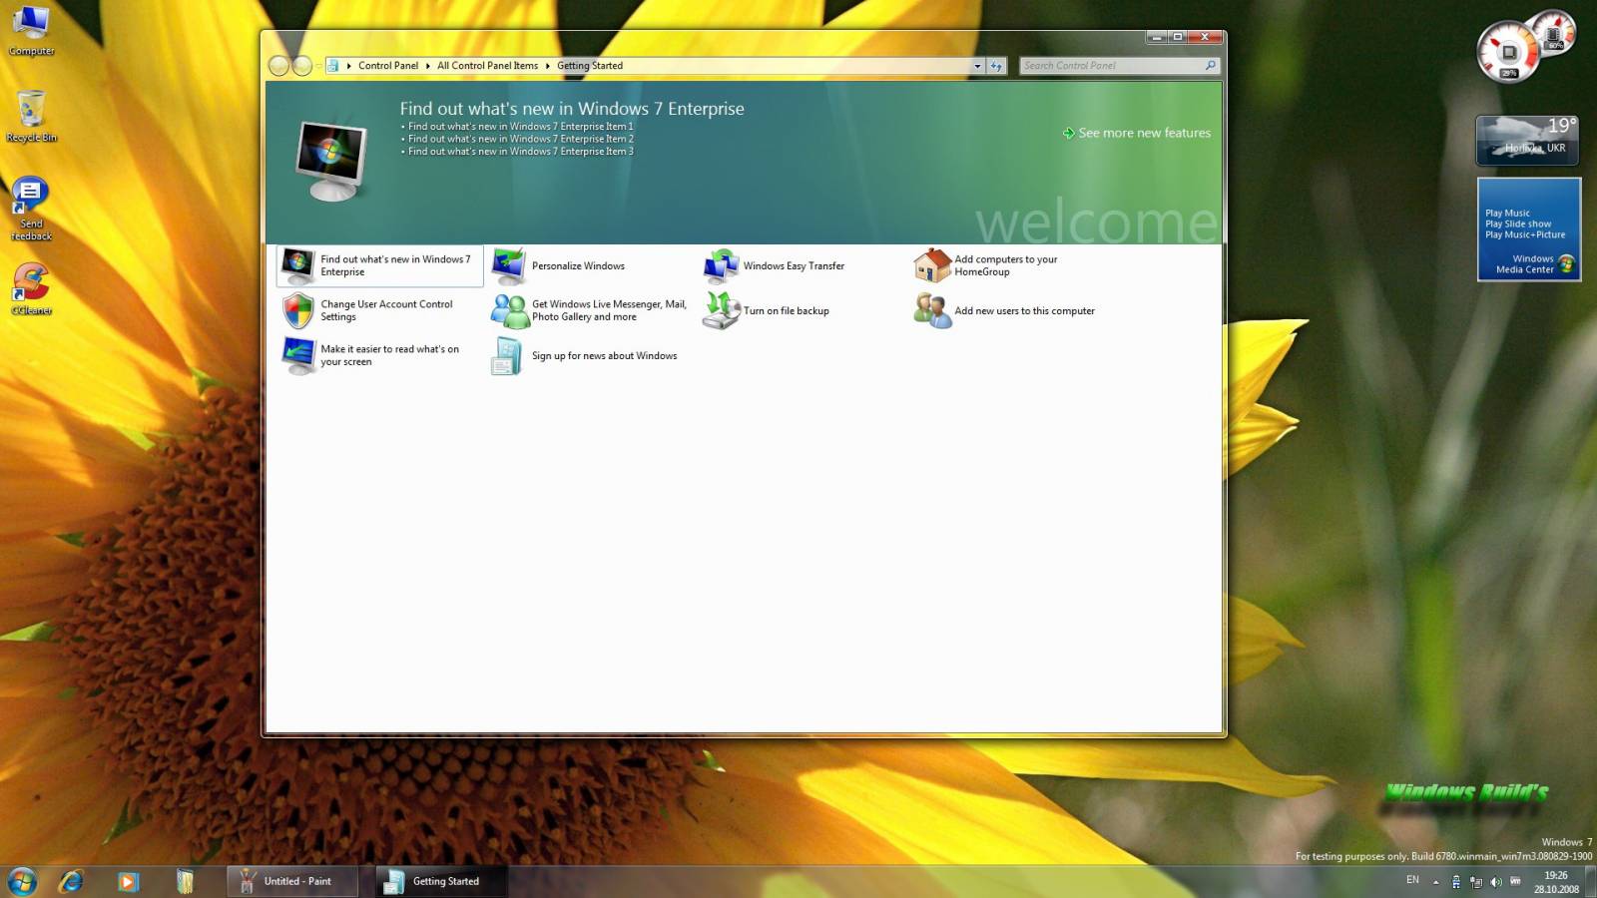Expand the root breadcrumb arrow before Control Panel
Image resolution: width=1597 pixels, height=898 pixels.
tap(348, 66)
